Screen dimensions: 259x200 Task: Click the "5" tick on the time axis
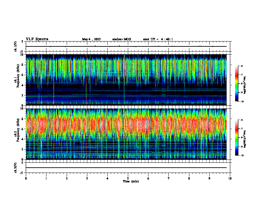pos(128,178)
